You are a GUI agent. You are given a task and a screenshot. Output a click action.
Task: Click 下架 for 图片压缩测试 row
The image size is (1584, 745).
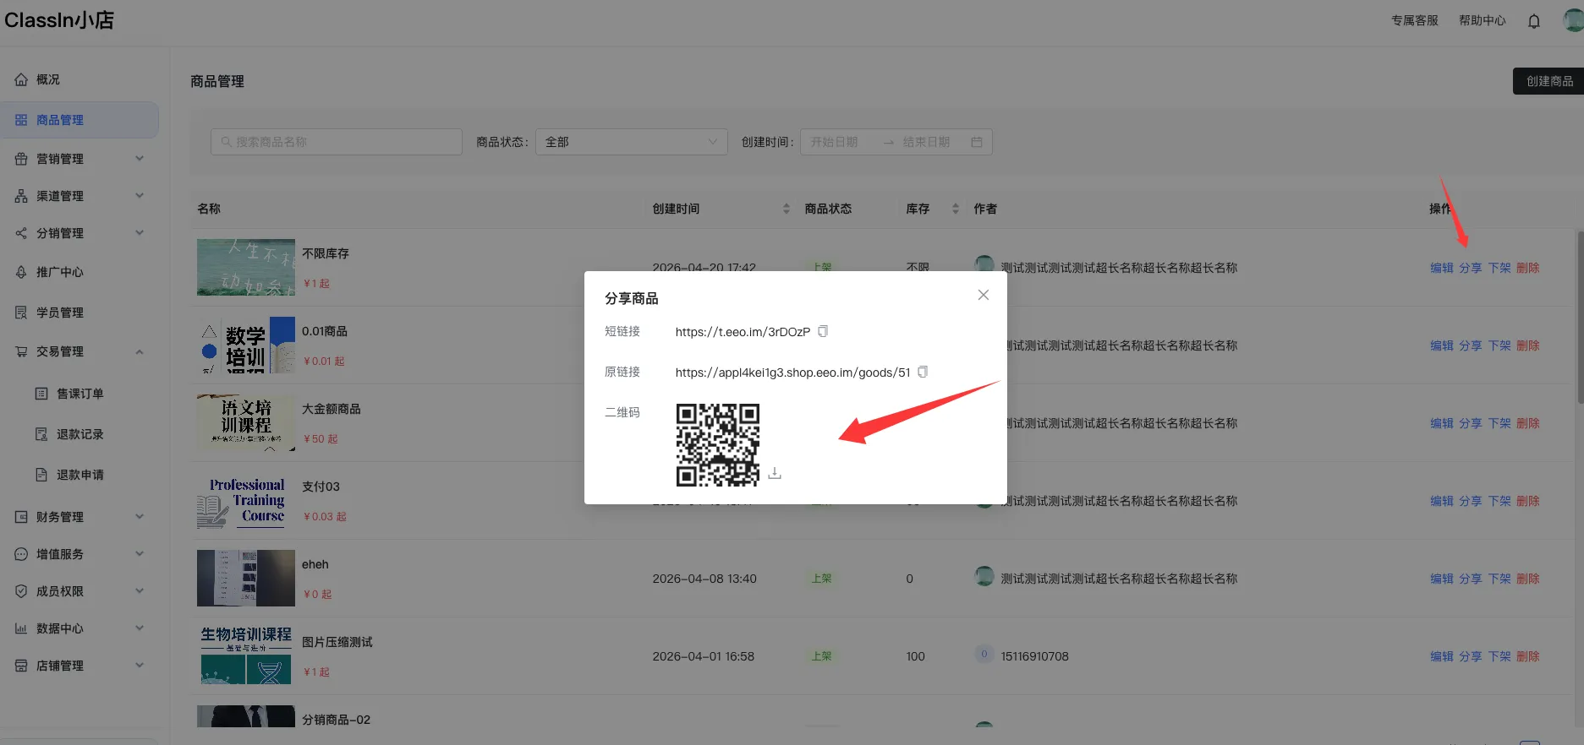click(1499, 656)
